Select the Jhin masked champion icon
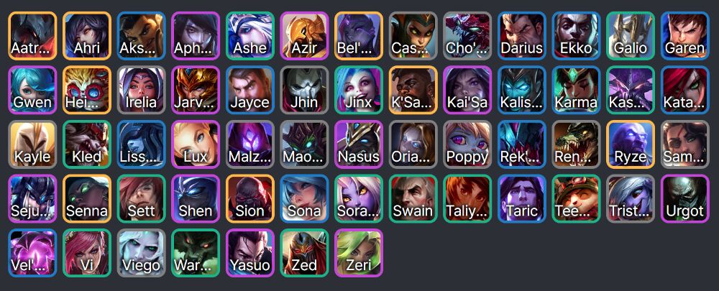 (x=304, y=90)
